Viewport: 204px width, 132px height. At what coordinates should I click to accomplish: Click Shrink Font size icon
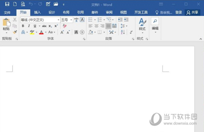68,32
